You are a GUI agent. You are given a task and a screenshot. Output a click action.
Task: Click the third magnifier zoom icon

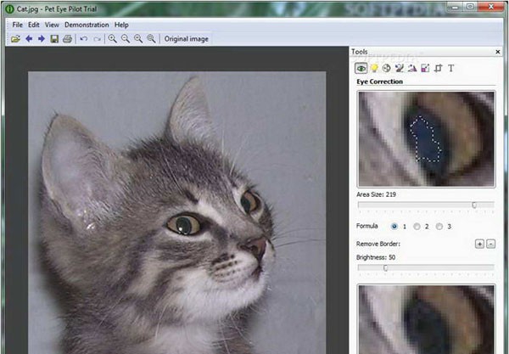[138, 39]
